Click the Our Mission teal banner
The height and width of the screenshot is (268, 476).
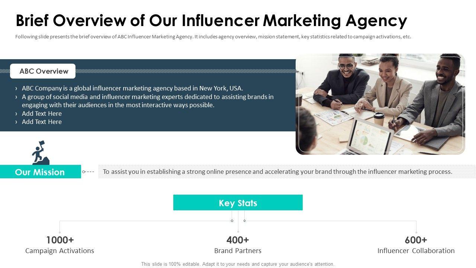(x=40, y=172)
